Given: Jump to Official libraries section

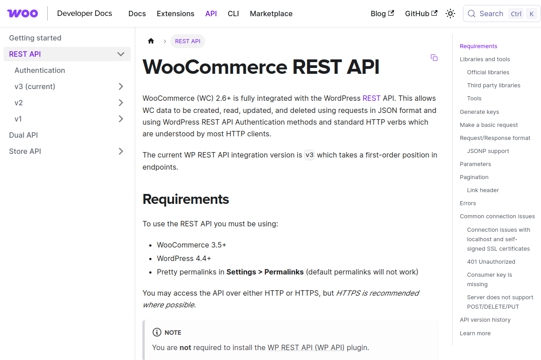Looking at the screenshot, I should click(488, 72).
